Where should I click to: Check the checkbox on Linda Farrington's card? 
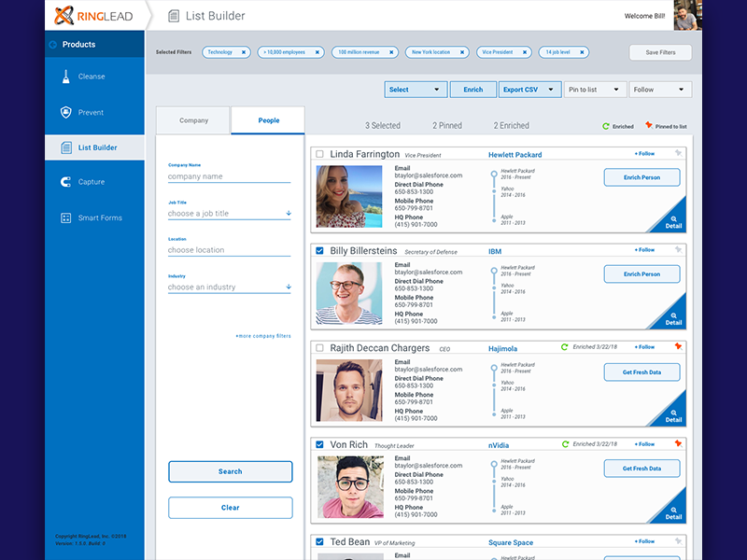pos(317,154)
